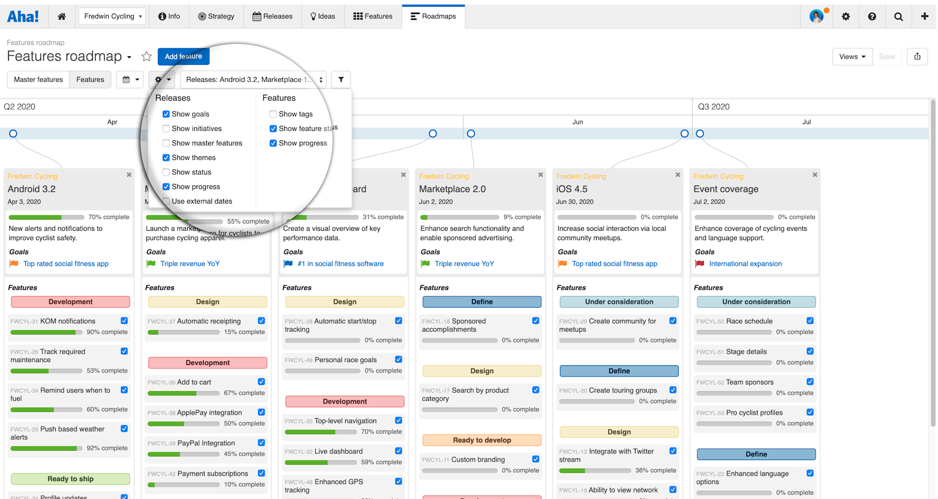Toggle Race schedule feature checkbox

coord(810,321)
